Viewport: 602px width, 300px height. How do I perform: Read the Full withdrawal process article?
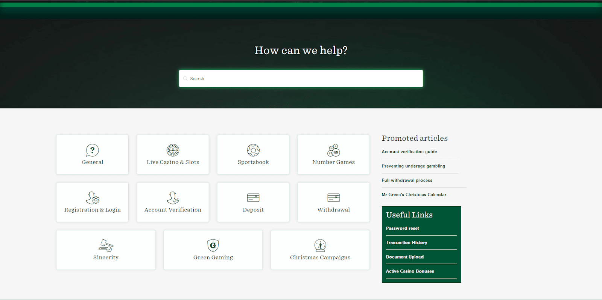click(x=407, y=180)
